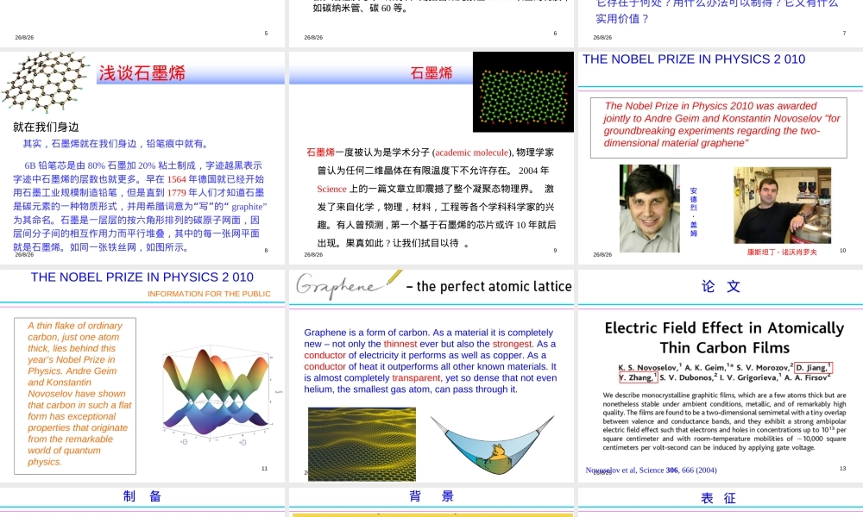Screen dimensions: 863x517
Task: Click the text academic molecule
Action: (x=472, y=153)
